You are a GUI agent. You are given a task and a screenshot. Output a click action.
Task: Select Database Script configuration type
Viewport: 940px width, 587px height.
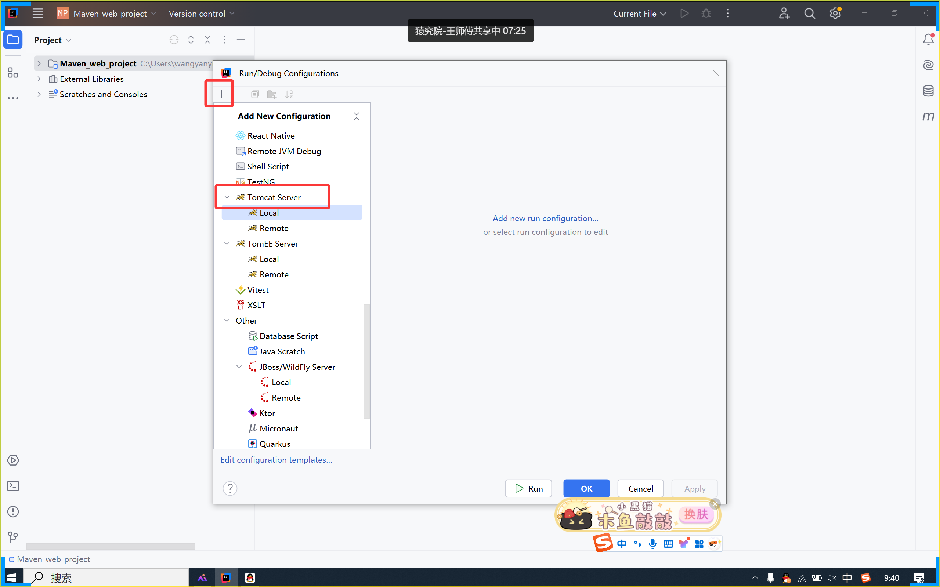[292, 336]
